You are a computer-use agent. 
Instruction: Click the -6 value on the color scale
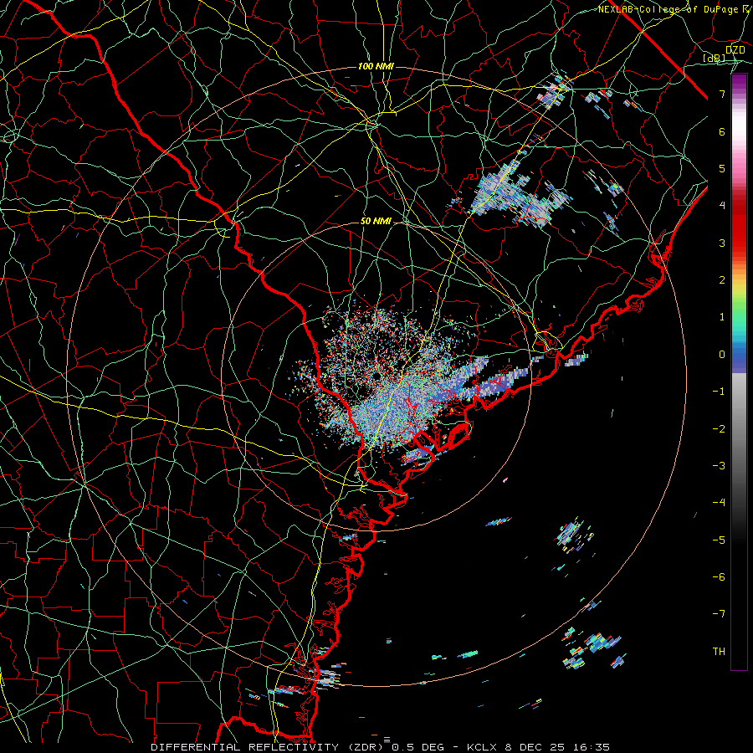[719, 577]
